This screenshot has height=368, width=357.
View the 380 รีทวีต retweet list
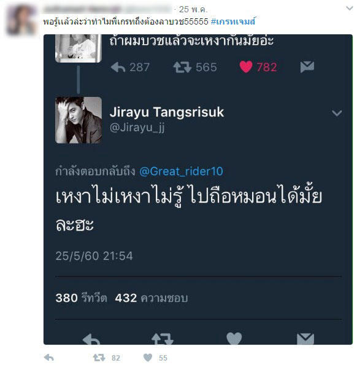pyautogui.click(x=81, y=298)
